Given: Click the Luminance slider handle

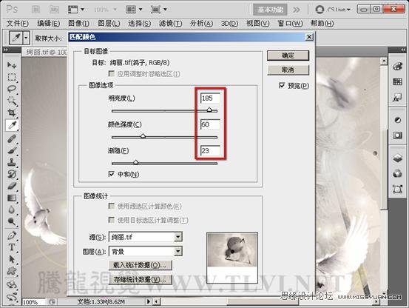Looking at the screenshot, I should pyautogui.click(x=209, y=110).
